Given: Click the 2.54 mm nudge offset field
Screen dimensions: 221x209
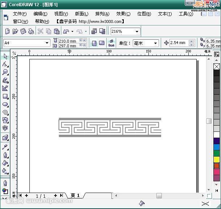Looking at the screenshot, I should [x=179, y=43].
